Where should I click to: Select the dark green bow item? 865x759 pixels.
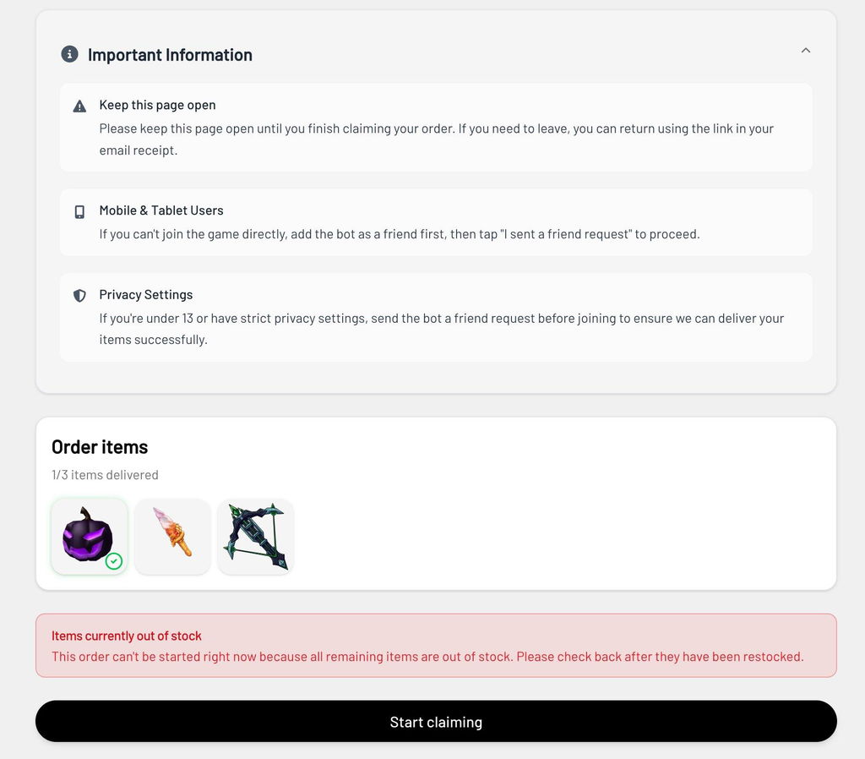pyautogui.click(x=256, y=537)
